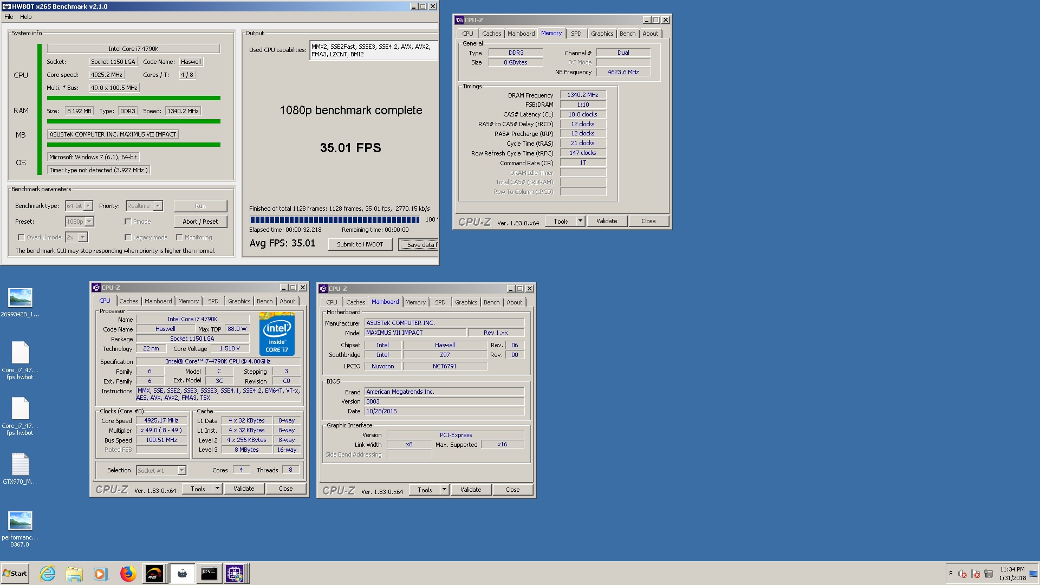This screenshot has width=1040, height=585.
Task: Click Submit to HWBOT button
Action: tap(360, 244)
